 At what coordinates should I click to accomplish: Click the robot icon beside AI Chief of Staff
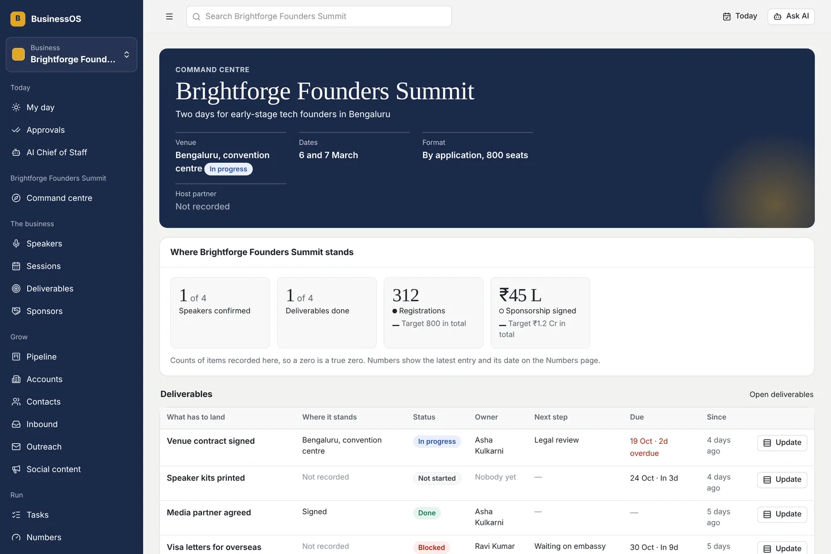16,152
